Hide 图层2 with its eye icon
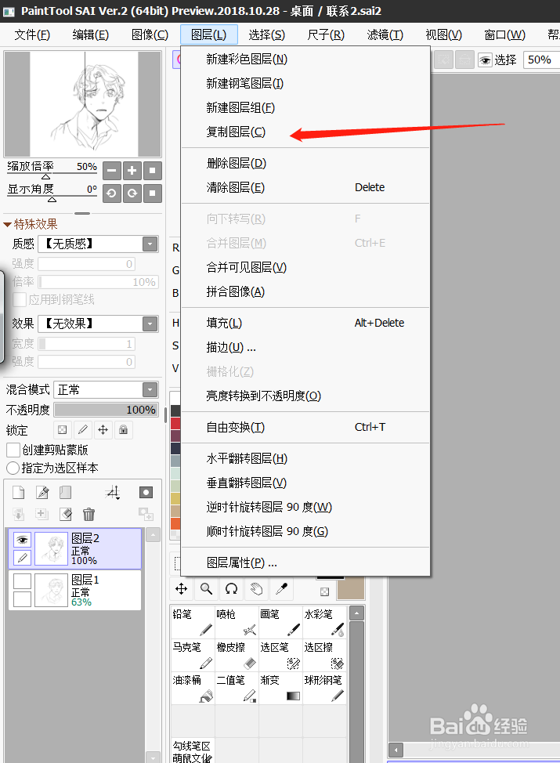 pyautogui.click(x=22, y=540)
